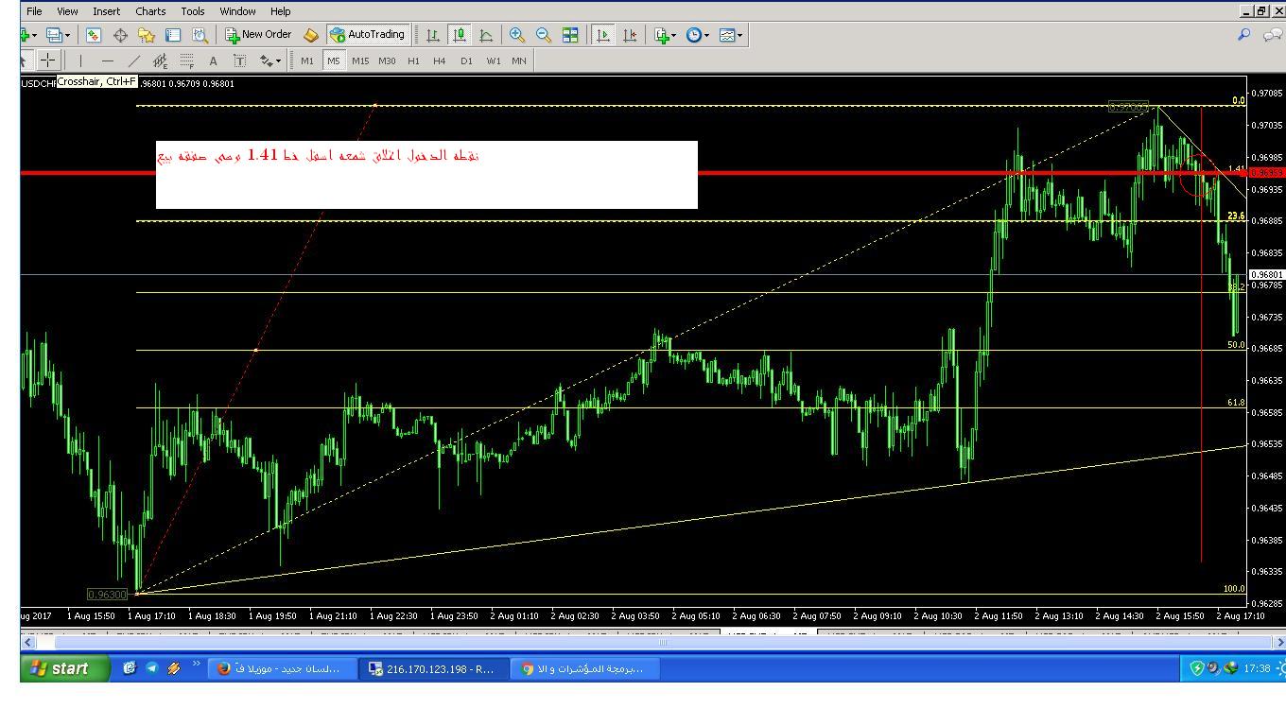Open the chart periods clock dropdown
This screenshot has height=726, width=1286.
tap(698, 35)
